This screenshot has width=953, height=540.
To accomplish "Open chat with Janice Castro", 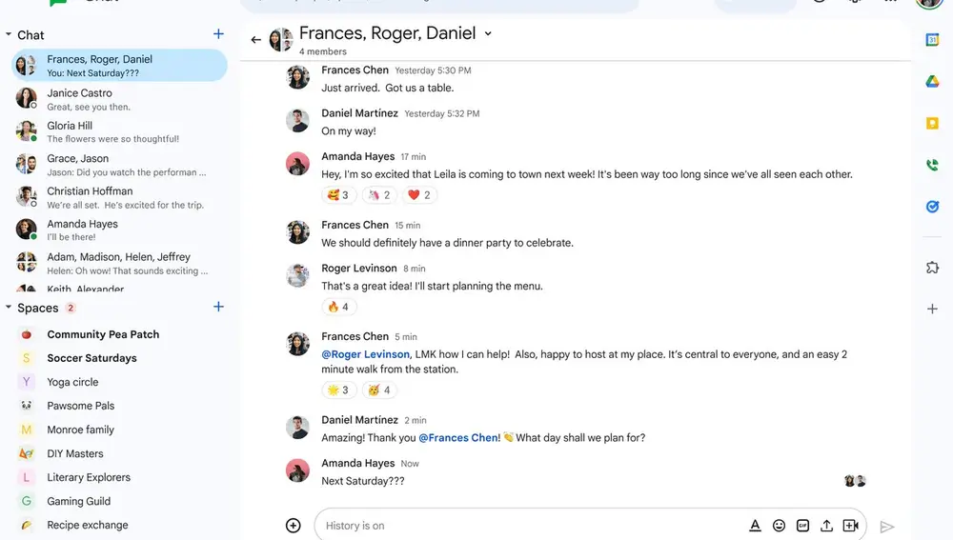I will (119, 99).
